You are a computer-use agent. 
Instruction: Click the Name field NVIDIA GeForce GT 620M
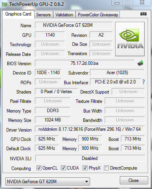[74, 25]
